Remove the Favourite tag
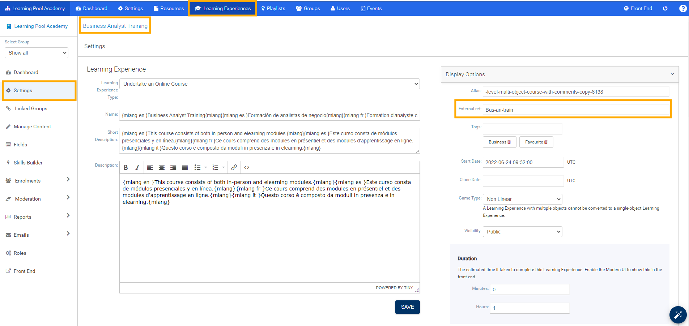The width and height of the screenshot is (689, 326). pos(546,142)
